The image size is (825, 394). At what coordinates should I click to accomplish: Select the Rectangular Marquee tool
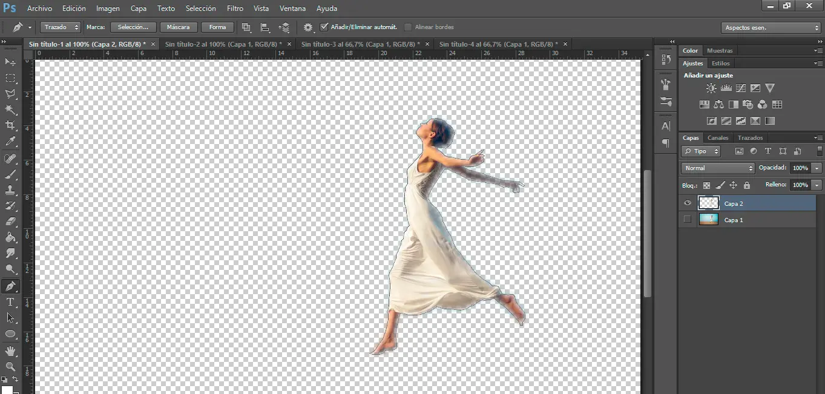10,78
